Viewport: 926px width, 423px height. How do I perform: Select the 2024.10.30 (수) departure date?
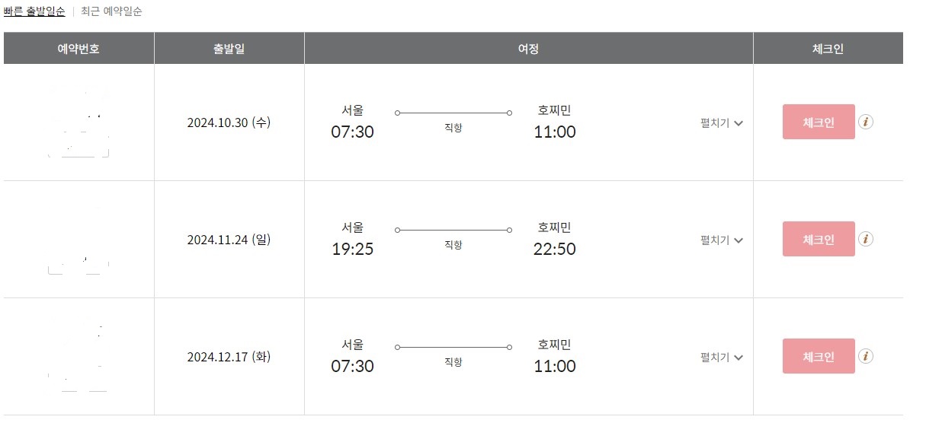[x=229, y=123]
